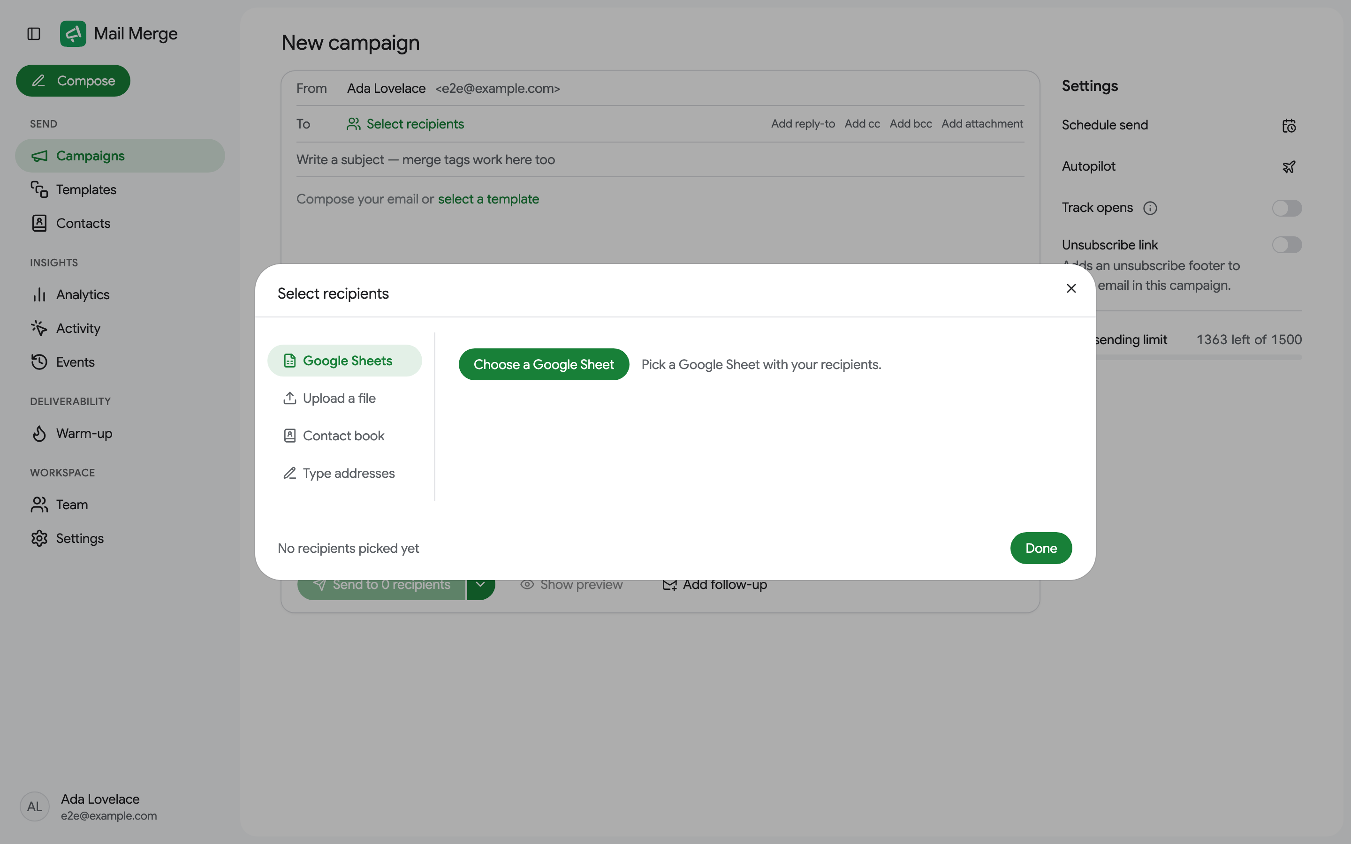Click Choose a Google Sheet button
Viewport: 1351px width, 844px height.
coord(544,364)
